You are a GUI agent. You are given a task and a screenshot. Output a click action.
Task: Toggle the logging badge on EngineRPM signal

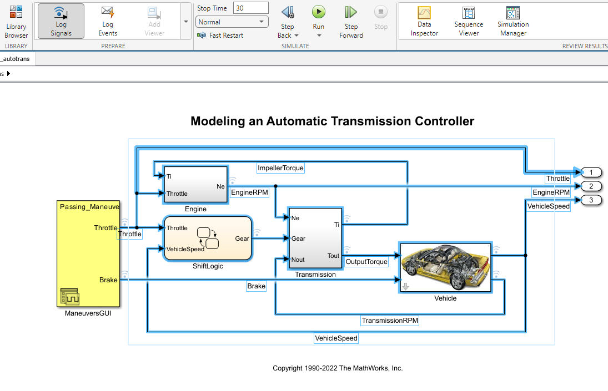[233, 180]
